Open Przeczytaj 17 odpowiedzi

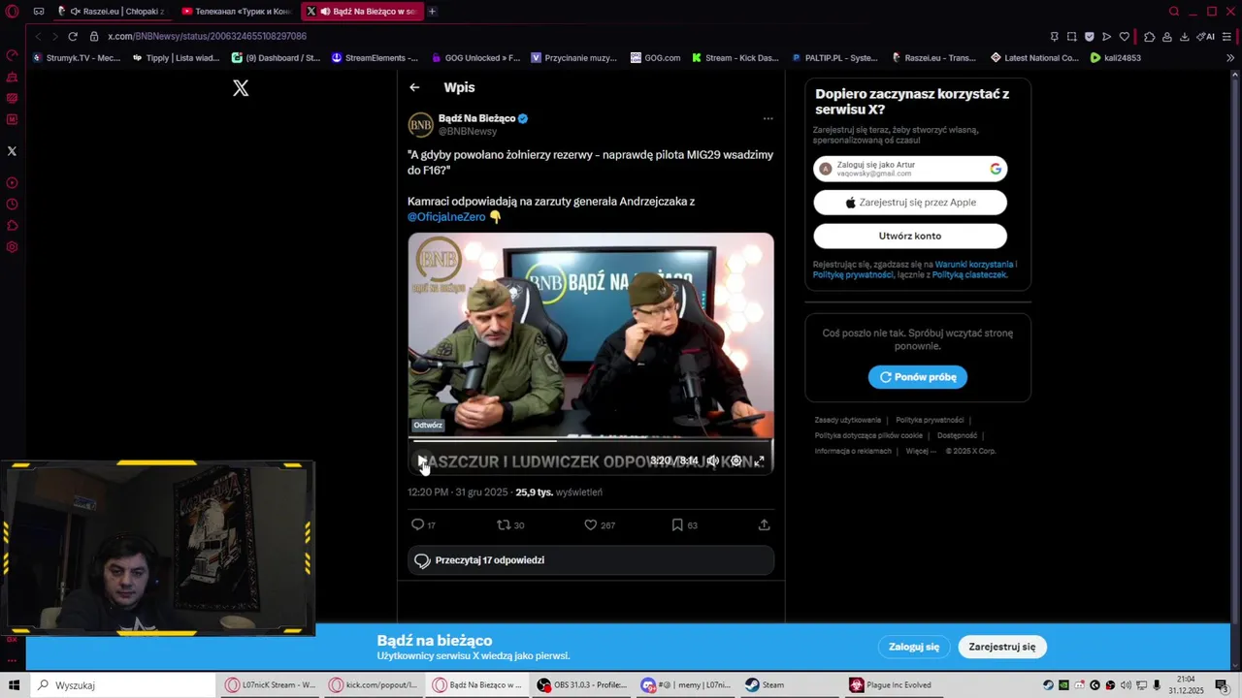[591, 560]
